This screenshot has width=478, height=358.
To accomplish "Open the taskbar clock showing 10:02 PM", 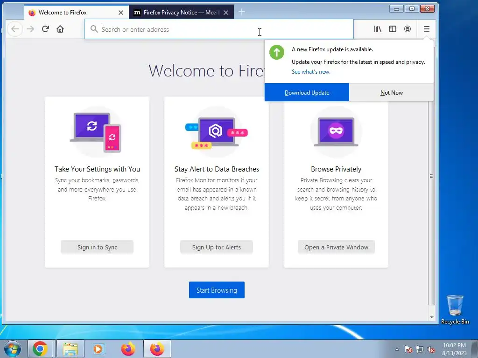I will point(454,349).
